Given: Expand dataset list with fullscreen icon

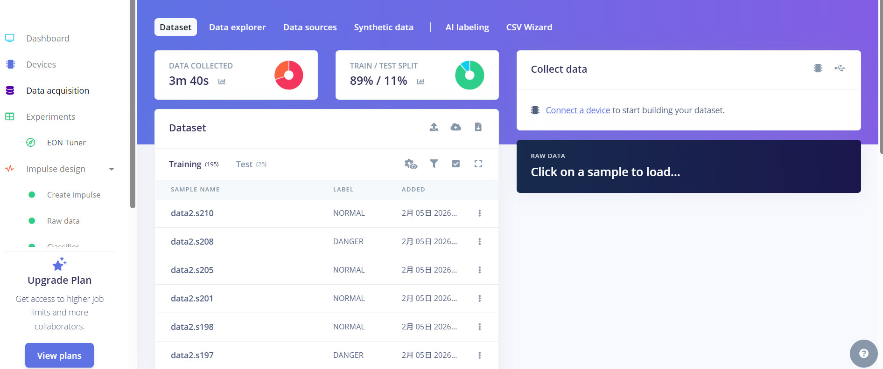Looking at the screenshot, I should [478, 164].
